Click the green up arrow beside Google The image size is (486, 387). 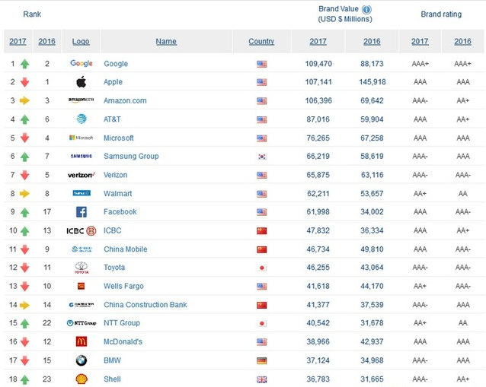pos(25,64)
